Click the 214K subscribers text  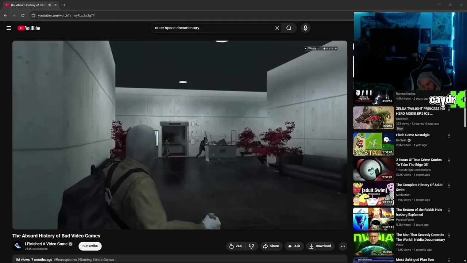(36, 249)
